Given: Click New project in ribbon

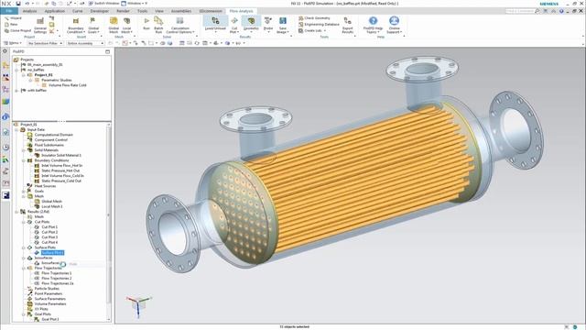Looking at the screenshot, I should pyautogui.click(x=11, y=25).
